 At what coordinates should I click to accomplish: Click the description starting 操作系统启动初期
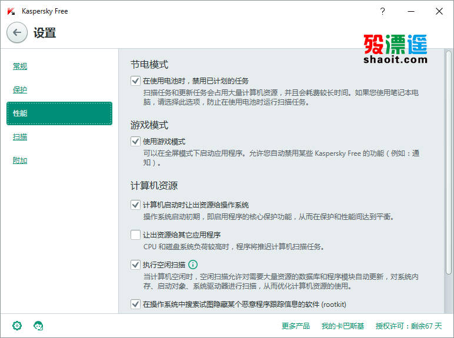[268, 216]
